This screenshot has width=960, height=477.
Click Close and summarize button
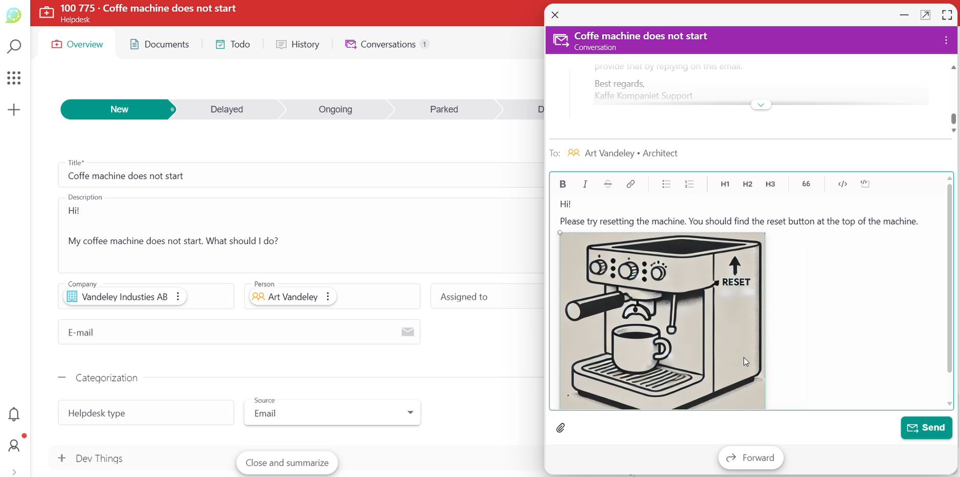coord(287,463)
